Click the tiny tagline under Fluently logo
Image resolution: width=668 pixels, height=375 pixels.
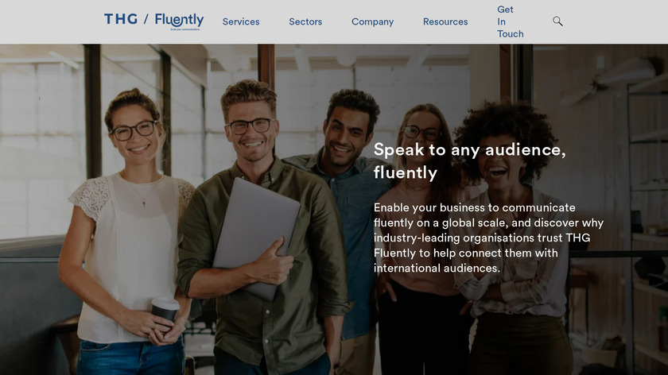point(184,29)
